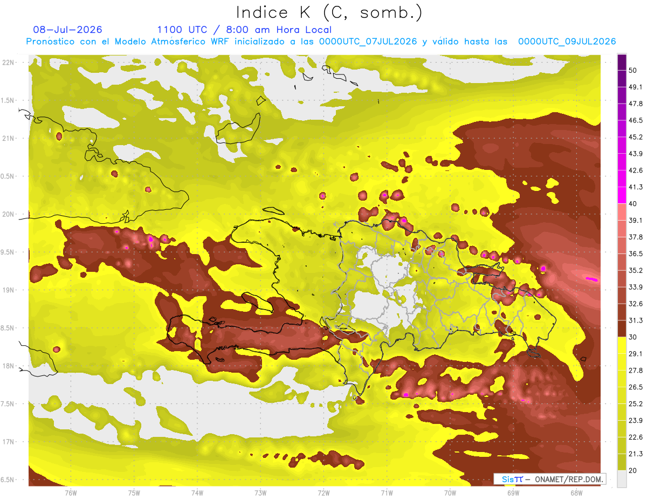Click the dark purple top colorbar swatch

622,61
